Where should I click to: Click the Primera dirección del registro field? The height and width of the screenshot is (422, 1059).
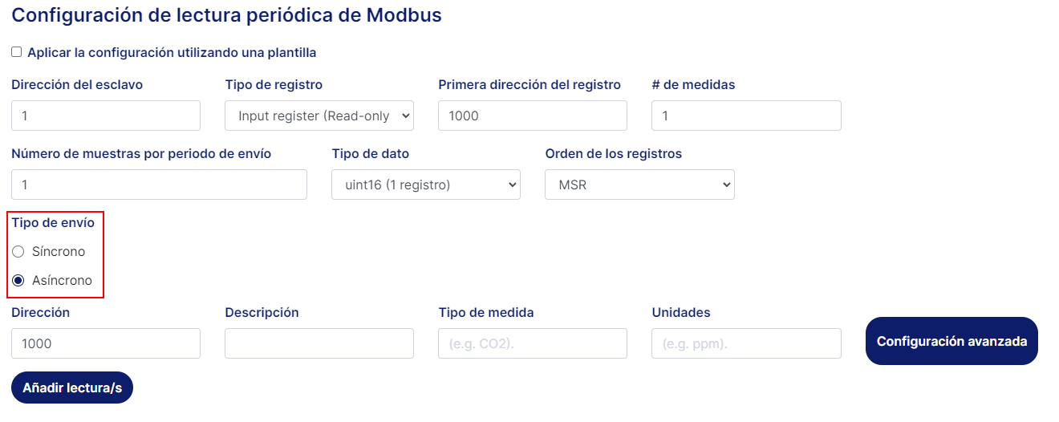pyautogui.click(x=532, y=116)
